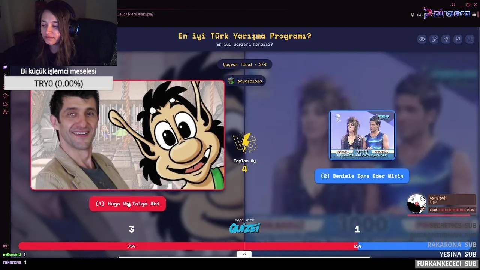This screenshot has height=270, width=480.
Task: Open the Twitch icon in left sidebar
Action: [5, 67]
